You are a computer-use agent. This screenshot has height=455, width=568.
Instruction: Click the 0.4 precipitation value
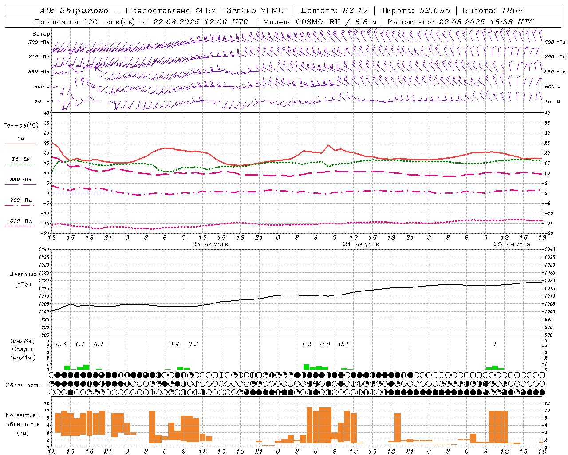pyautogui.click(x=174, y=344)
